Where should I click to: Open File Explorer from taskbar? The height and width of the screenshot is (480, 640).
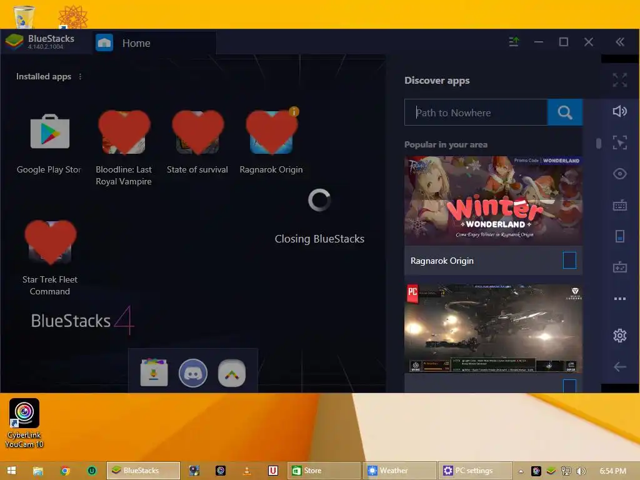(x=38, y=471)
